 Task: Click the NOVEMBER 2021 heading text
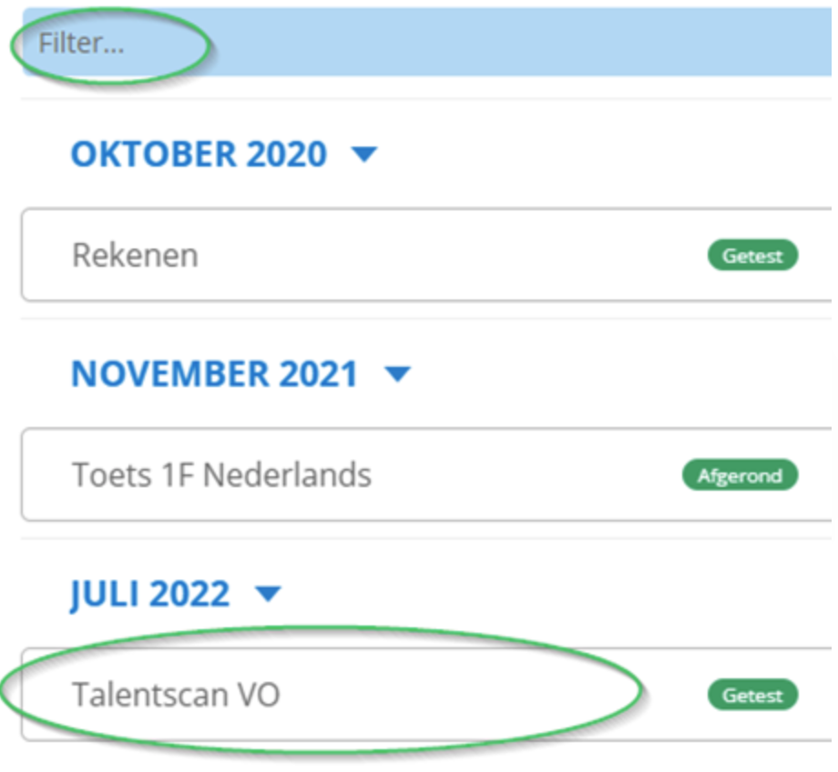pyautogui.click(x=214, y=374)
